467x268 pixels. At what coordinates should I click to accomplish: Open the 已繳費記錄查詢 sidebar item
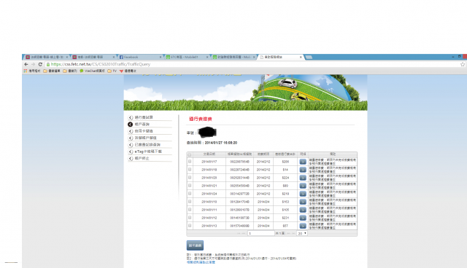(147, 145)
